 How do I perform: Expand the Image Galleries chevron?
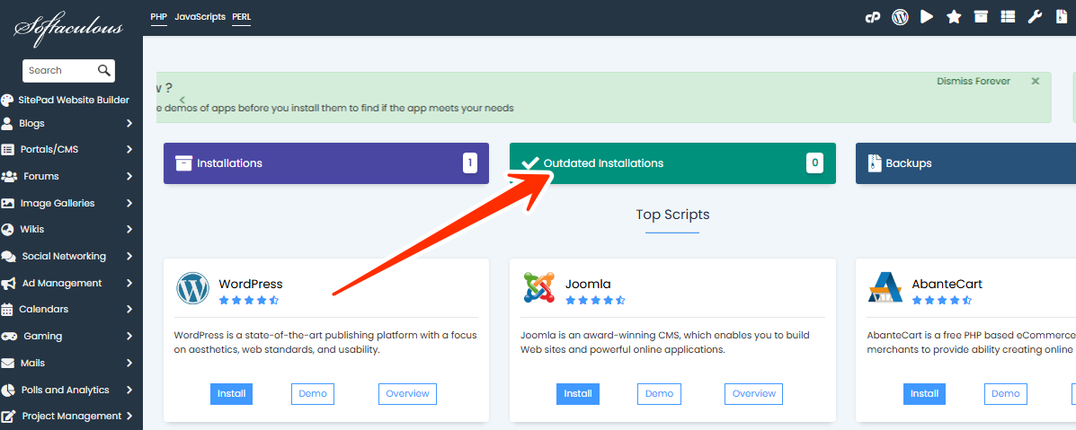click(129, 203)
